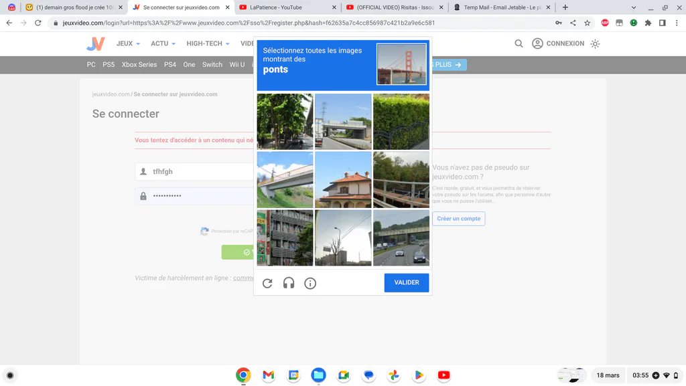Open the jeuxvideo search icon
686x386 pixels.
[x=519, y=43]
